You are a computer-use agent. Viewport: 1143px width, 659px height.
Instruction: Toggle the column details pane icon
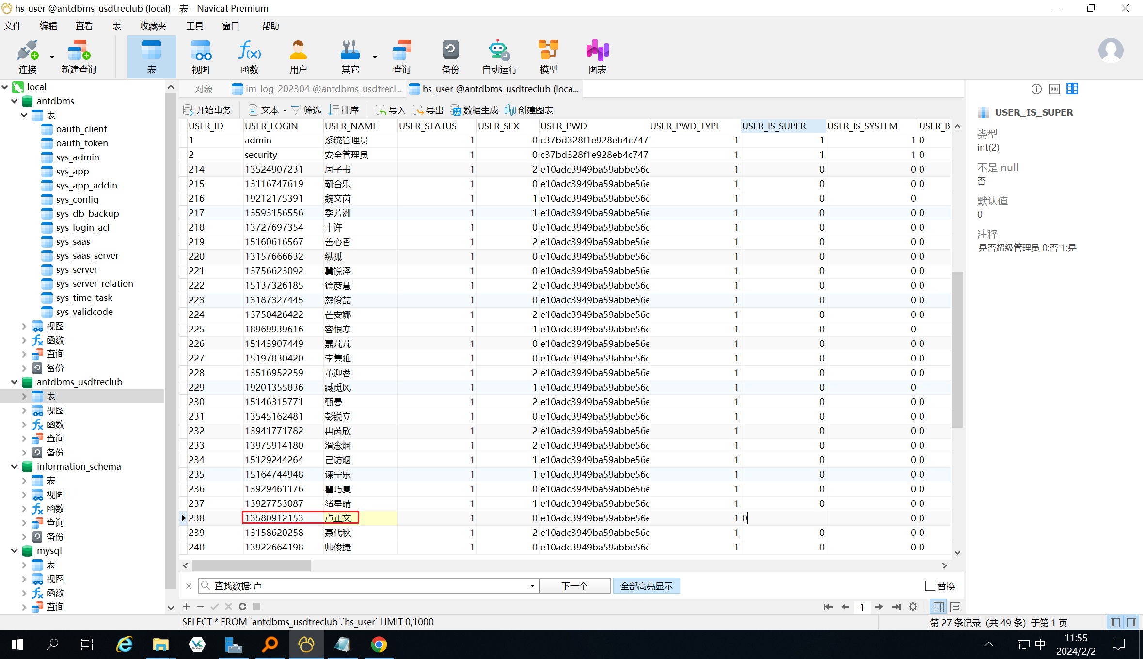pyautogui.click(x=1072, y=89)
